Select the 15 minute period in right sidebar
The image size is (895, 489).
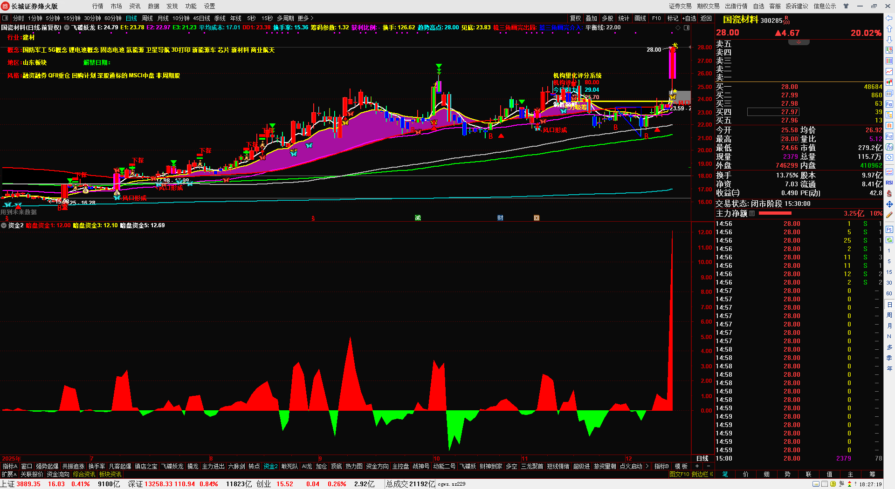(x=889, y=272)
